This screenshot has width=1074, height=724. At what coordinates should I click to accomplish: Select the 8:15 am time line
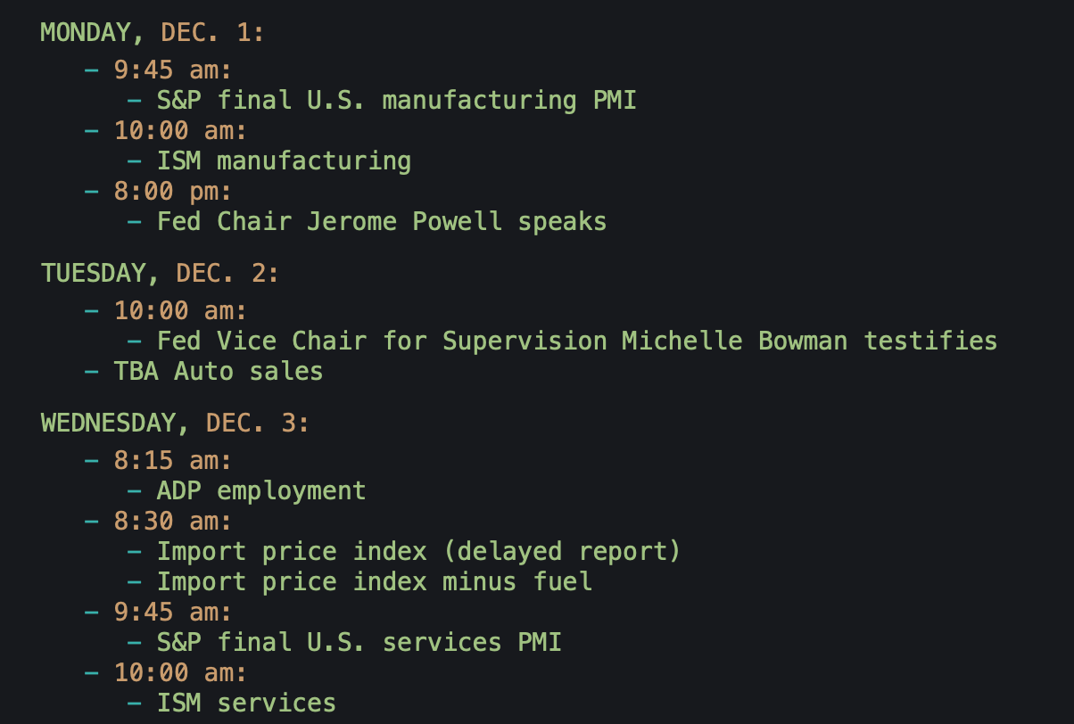[x=172, y=461]
